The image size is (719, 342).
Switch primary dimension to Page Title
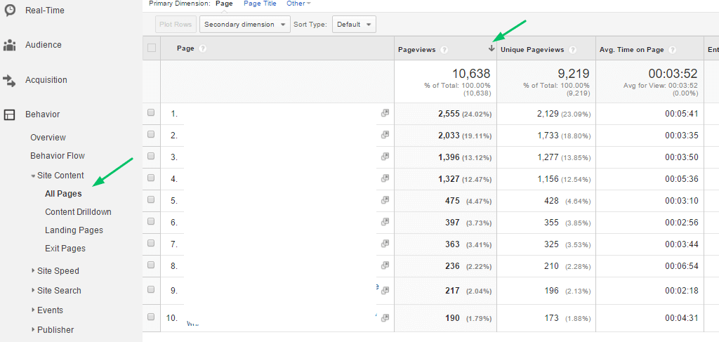[x=260, y=4]
